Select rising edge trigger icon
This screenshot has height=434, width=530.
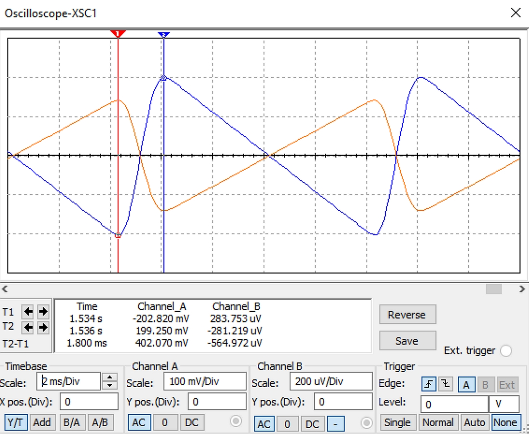click(428, 384)
